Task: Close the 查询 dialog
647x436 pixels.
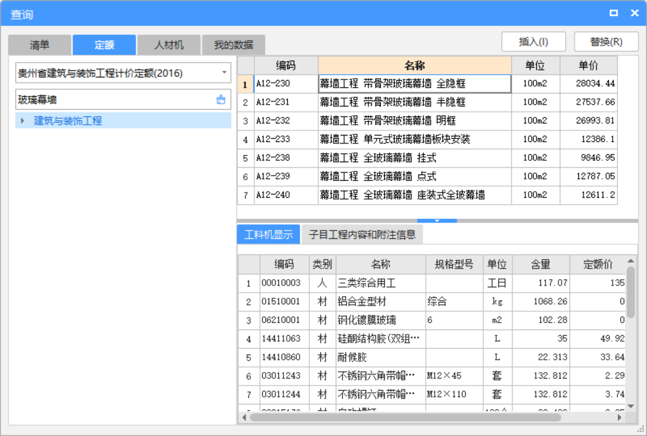Action: (635, 13)
